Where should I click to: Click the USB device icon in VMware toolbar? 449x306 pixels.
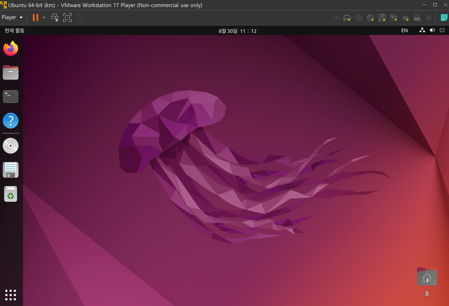point(417,18)
